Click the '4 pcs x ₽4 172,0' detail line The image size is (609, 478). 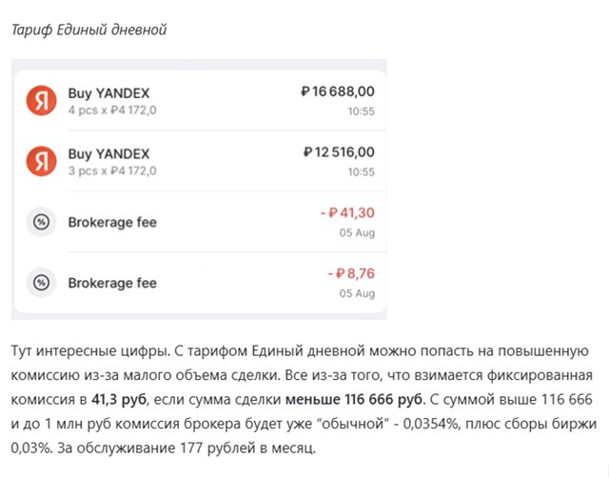[x=112, y=110]
